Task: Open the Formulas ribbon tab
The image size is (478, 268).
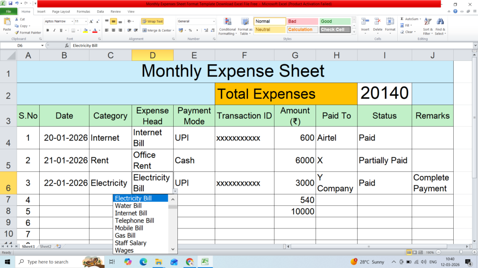Action: pyautogui.click(x=83, y=12)
